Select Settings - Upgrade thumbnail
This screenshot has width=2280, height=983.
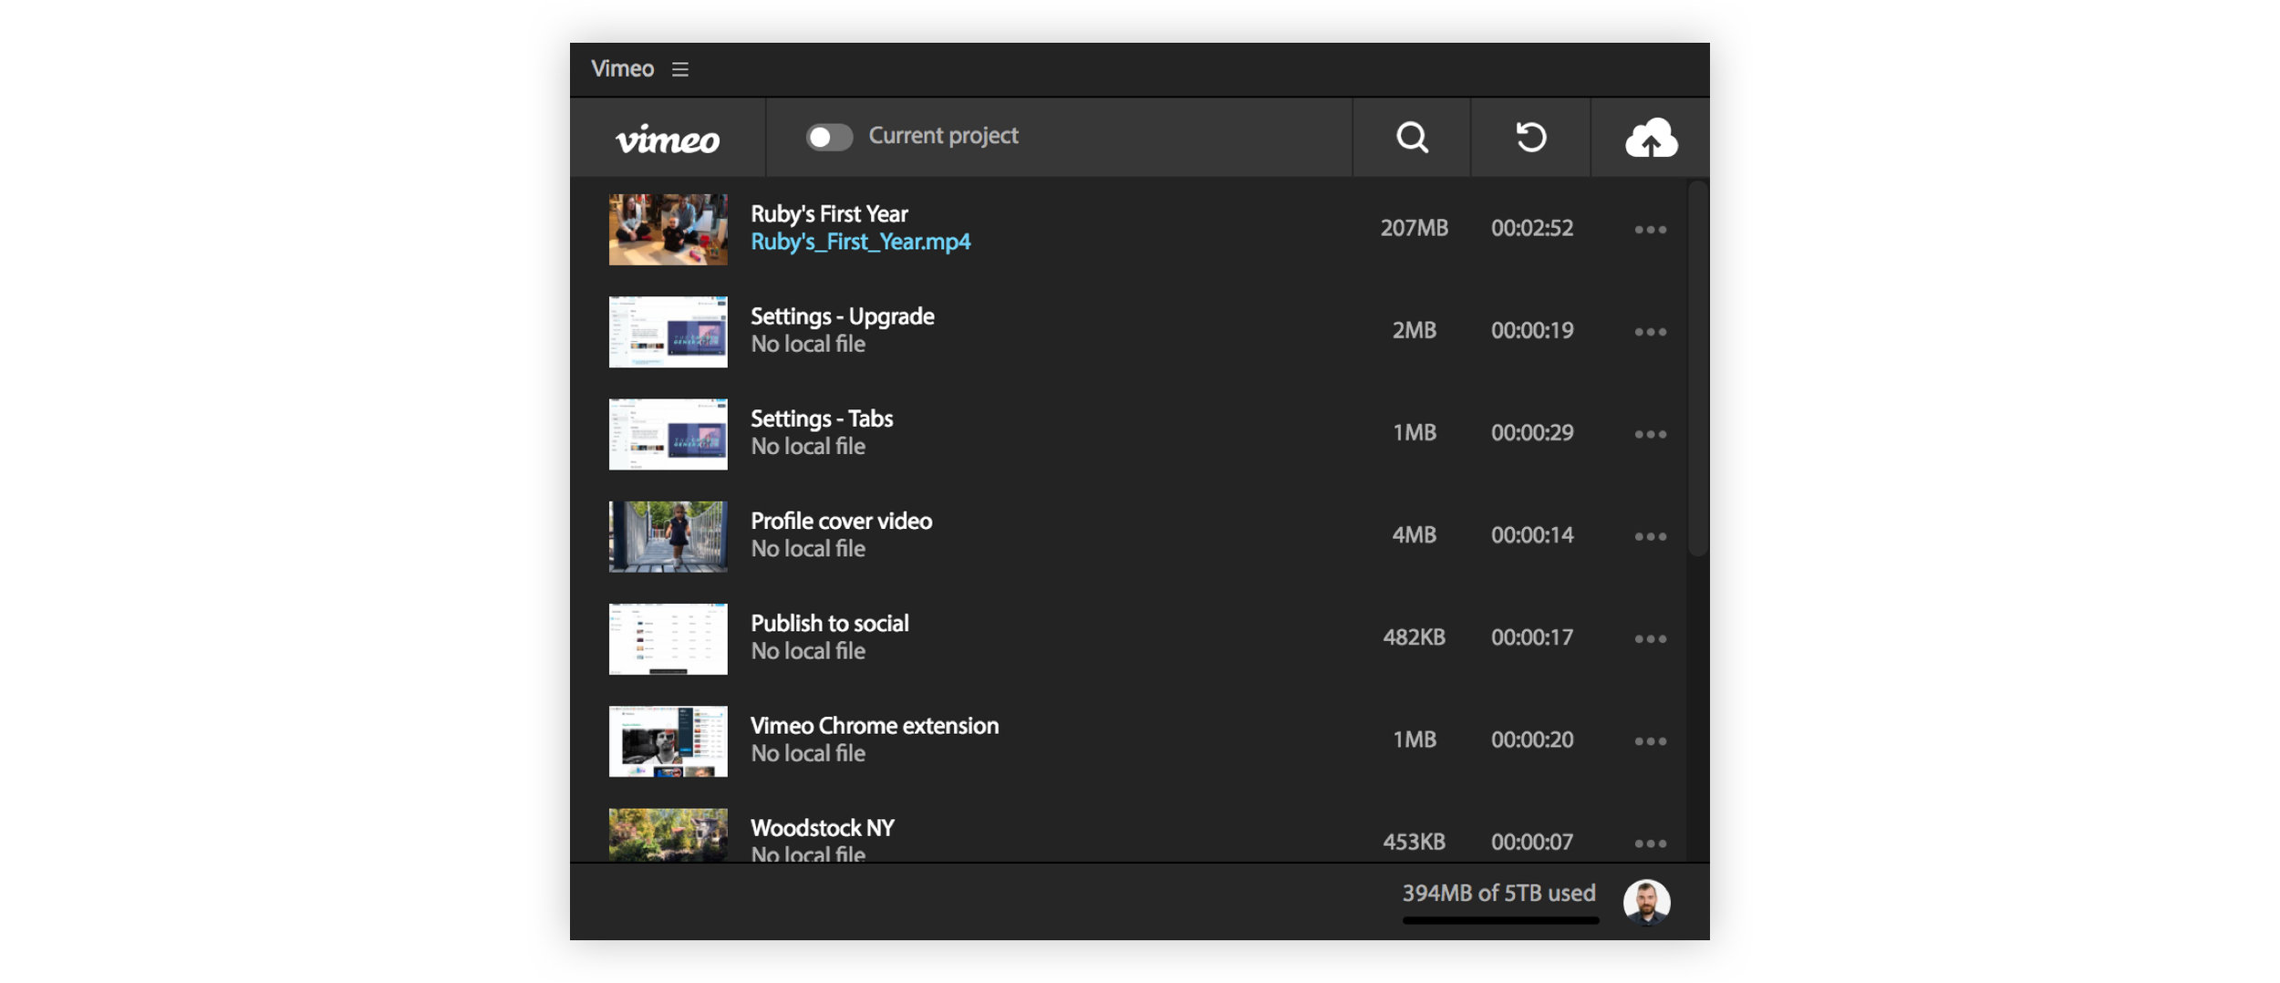click(x=668, y=331)
